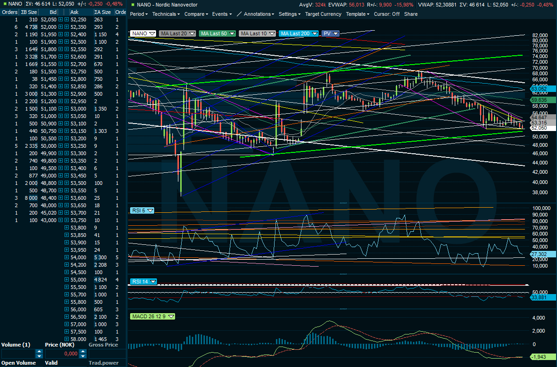Viewport: 557px width, 367px height.
Task: Click the plus icon beside bid 51,300
Action: (61, 94)
